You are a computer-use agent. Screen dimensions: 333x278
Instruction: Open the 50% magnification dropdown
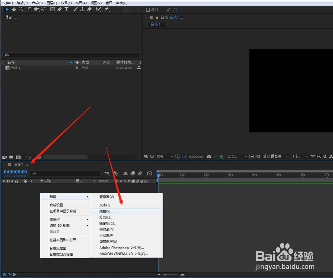coord(165,156)
